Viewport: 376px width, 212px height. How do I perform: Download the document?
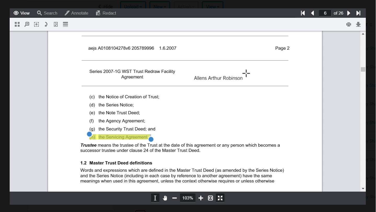click(x=358, y=24)
